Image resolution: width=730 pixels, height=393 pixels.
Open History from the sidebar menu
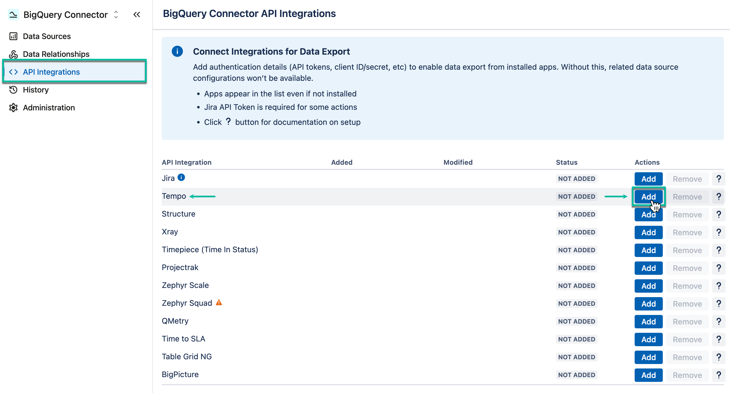pos(36,90)
